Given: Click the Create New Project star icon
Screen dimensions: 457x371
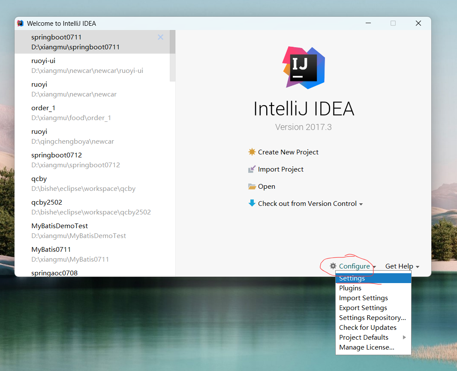Looking at the screenshot, I should pos(252,152).
